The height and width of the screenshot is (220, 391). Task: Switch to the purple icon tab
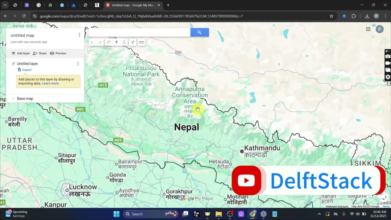click(27, 5)
